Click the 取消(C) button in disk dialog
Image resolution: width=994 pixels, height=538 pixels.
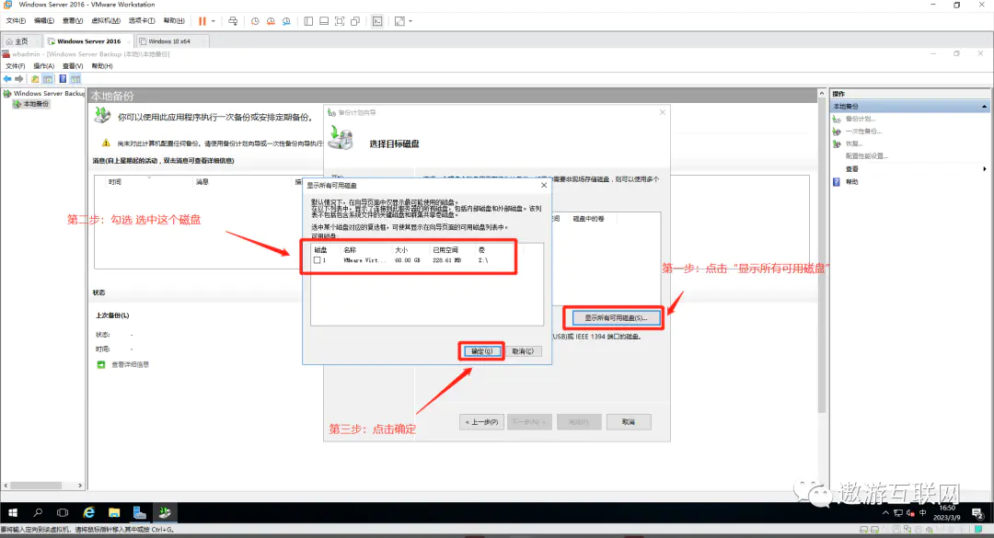click(523, 351)
